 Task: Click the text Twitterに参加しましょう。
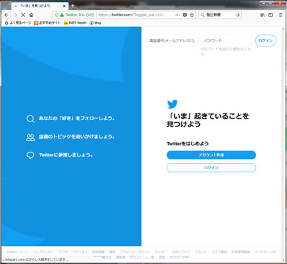(x=66, y=155)
